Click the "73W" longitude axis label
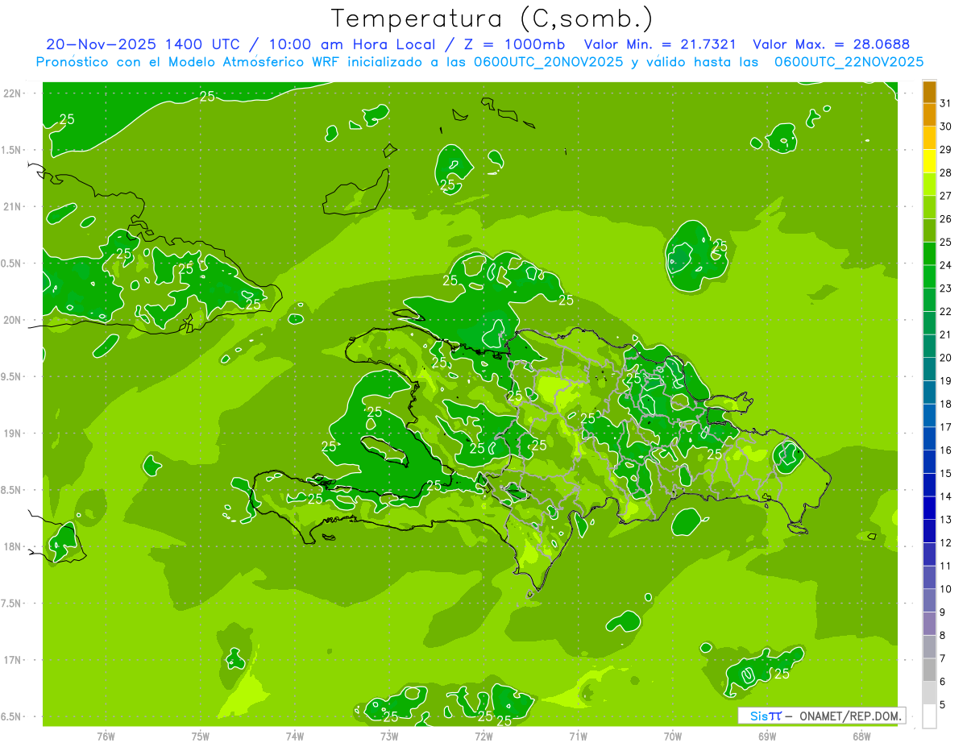Screen dimensions: 967x747 tap(389, 737)
